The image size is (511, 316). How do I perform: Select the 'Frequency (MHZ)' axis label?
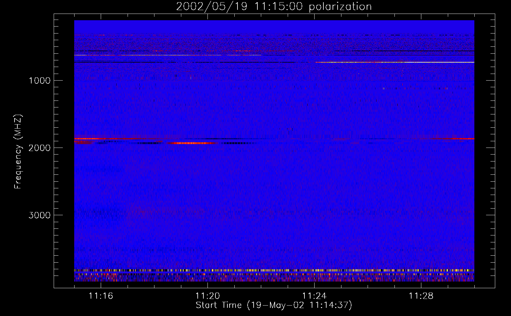point(18,152)
